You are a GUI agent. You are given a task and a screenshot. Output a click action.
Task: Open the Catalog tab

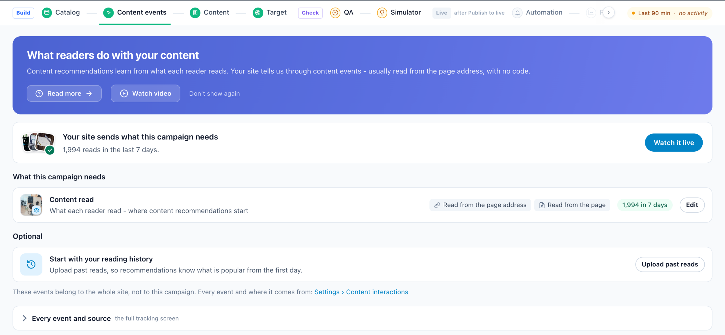coord(61,12)
